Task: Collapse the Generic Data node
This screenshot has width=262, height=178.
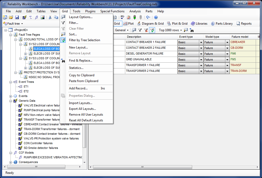Action: [10, 101]
